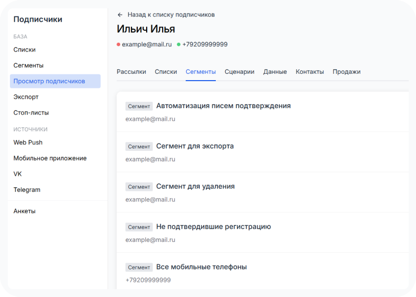Open Сегменты in the sidebar

click(x=29, y=66)
